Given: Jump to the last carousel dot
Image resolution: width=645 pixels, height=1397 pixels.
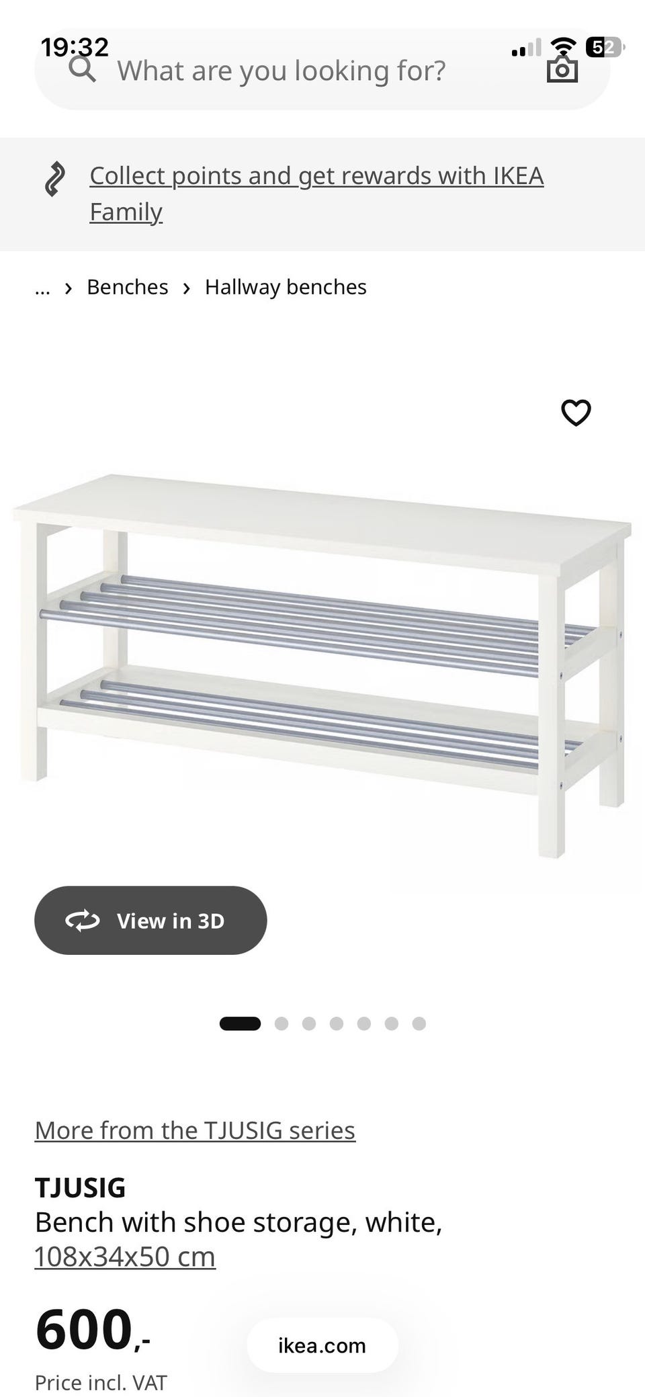Looking at the screenshot, I should (x=419, y=1023).
